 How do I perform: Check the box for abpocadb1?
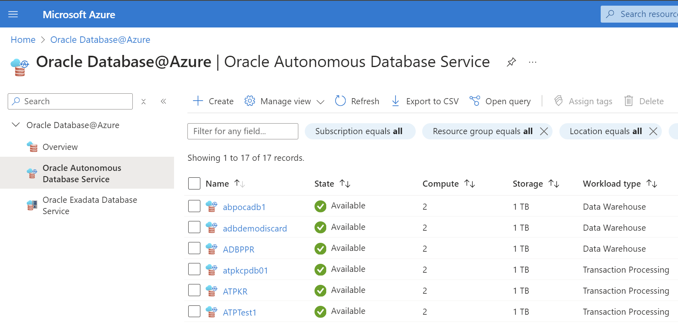[x=194, y=206]
